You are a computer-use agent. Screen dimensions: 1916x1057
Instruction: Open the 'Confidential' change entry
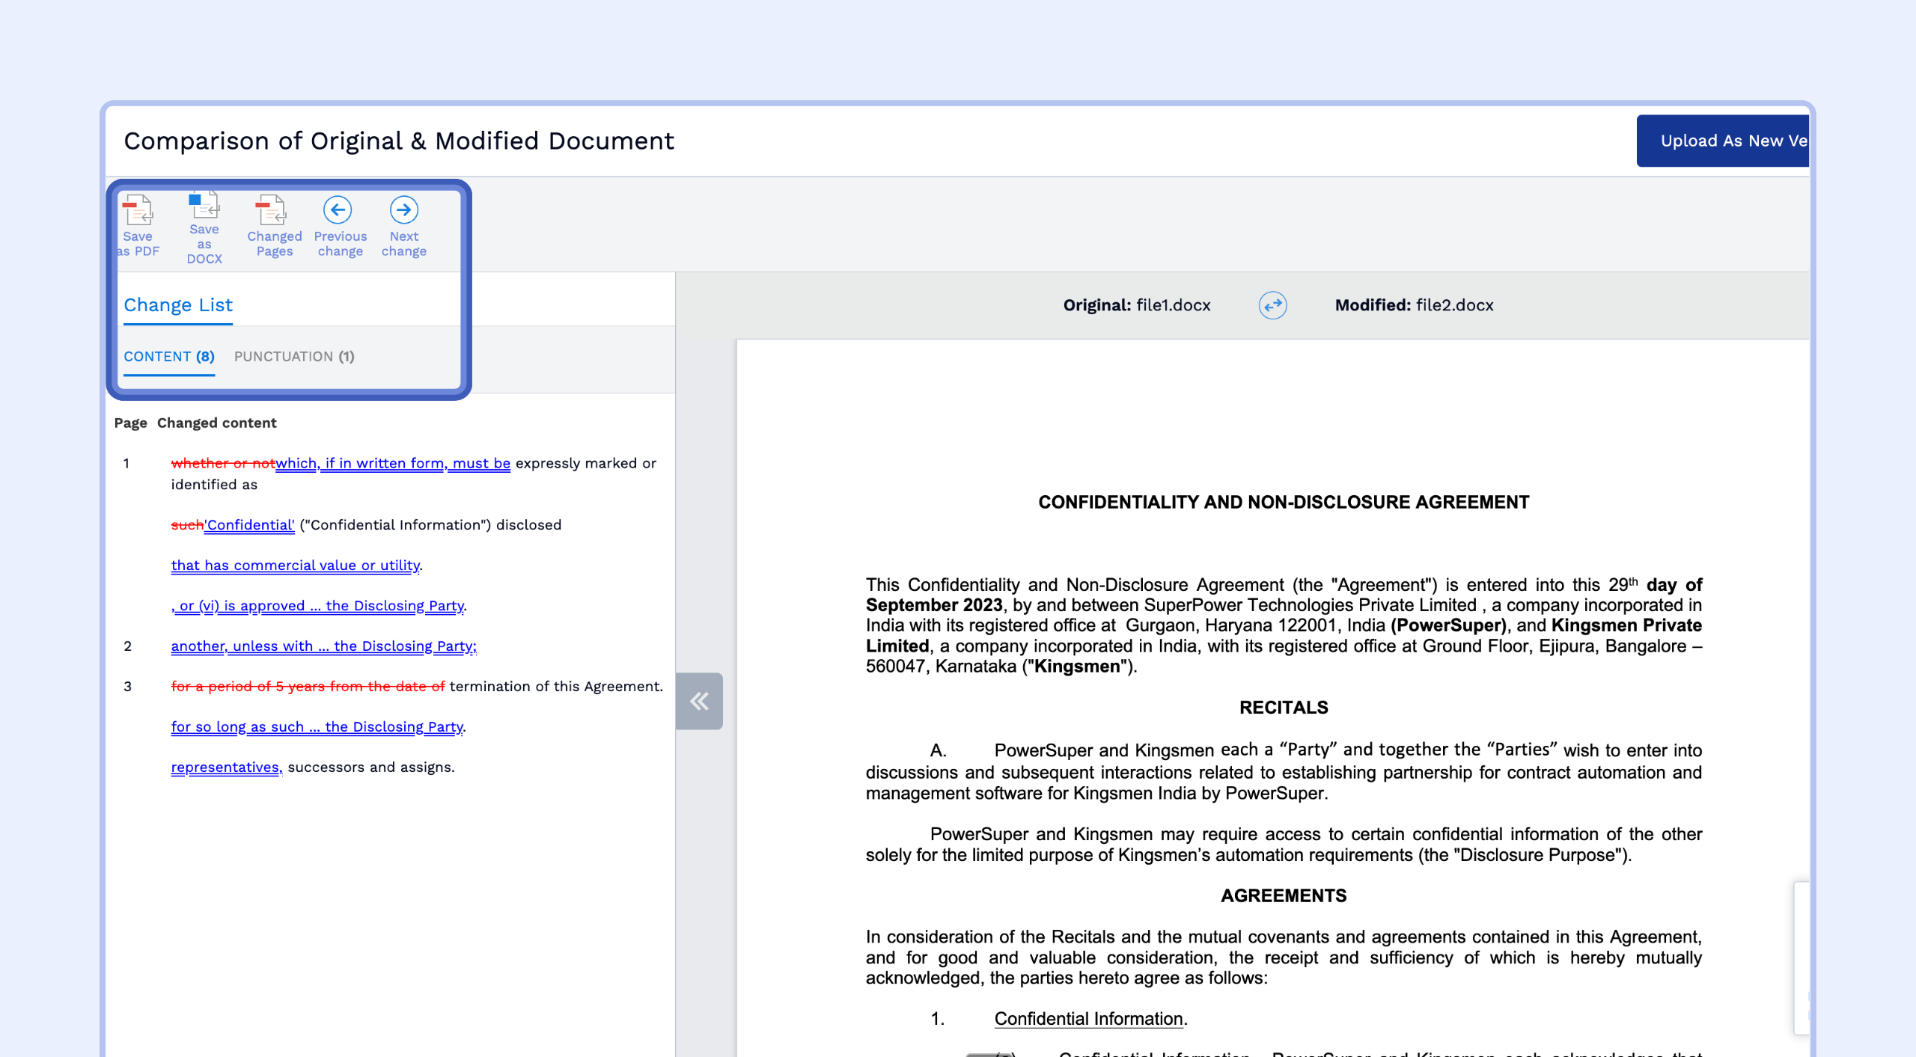pos(250,525)
